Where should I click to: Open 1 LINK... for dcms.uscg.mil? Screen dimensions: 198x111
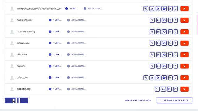[57, 20]
